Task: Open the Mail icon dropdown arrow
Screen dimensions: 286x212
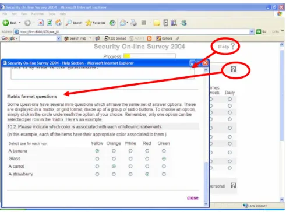Action: click(128, 23)
